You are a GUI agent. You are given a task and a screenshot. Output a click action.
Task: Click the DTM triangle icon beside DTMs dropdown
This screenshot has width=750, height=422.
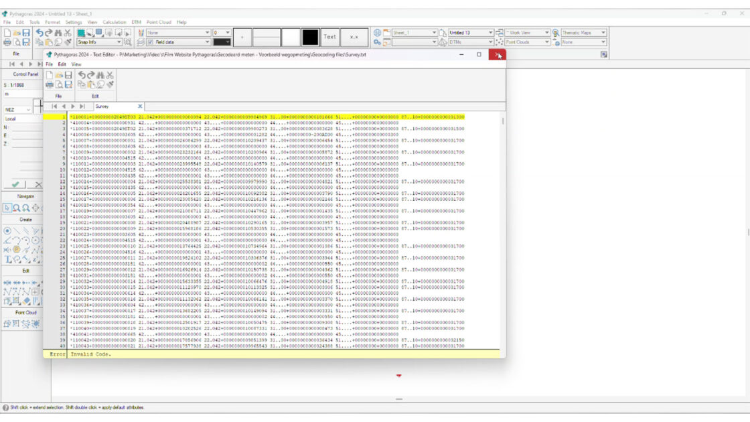click(x=443, y=42)
